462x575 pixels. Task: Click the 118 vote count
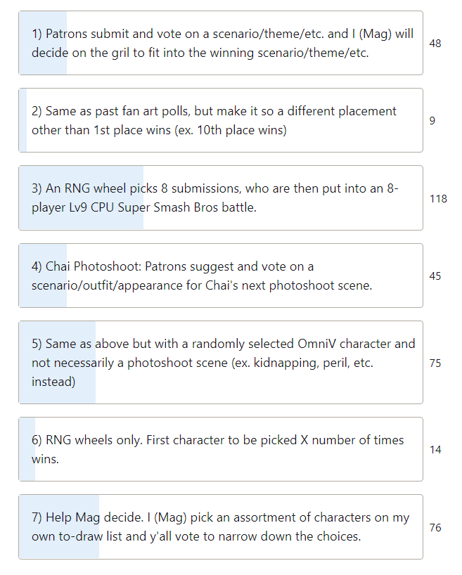click(x=438, y=199)
